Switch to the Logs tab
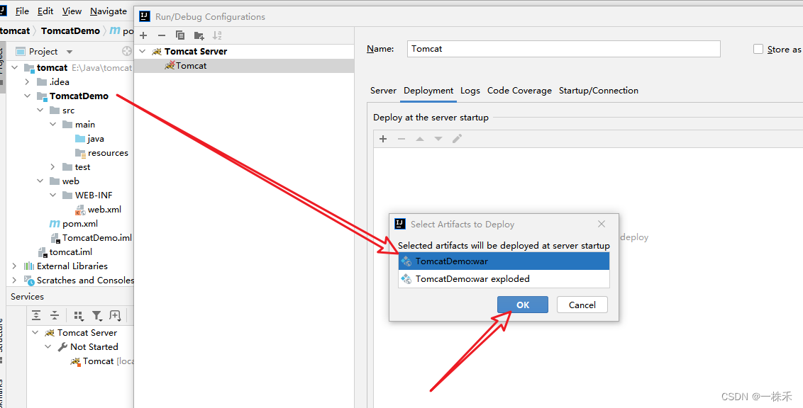This screenshot has height=408, width=803. pos(470,91)
